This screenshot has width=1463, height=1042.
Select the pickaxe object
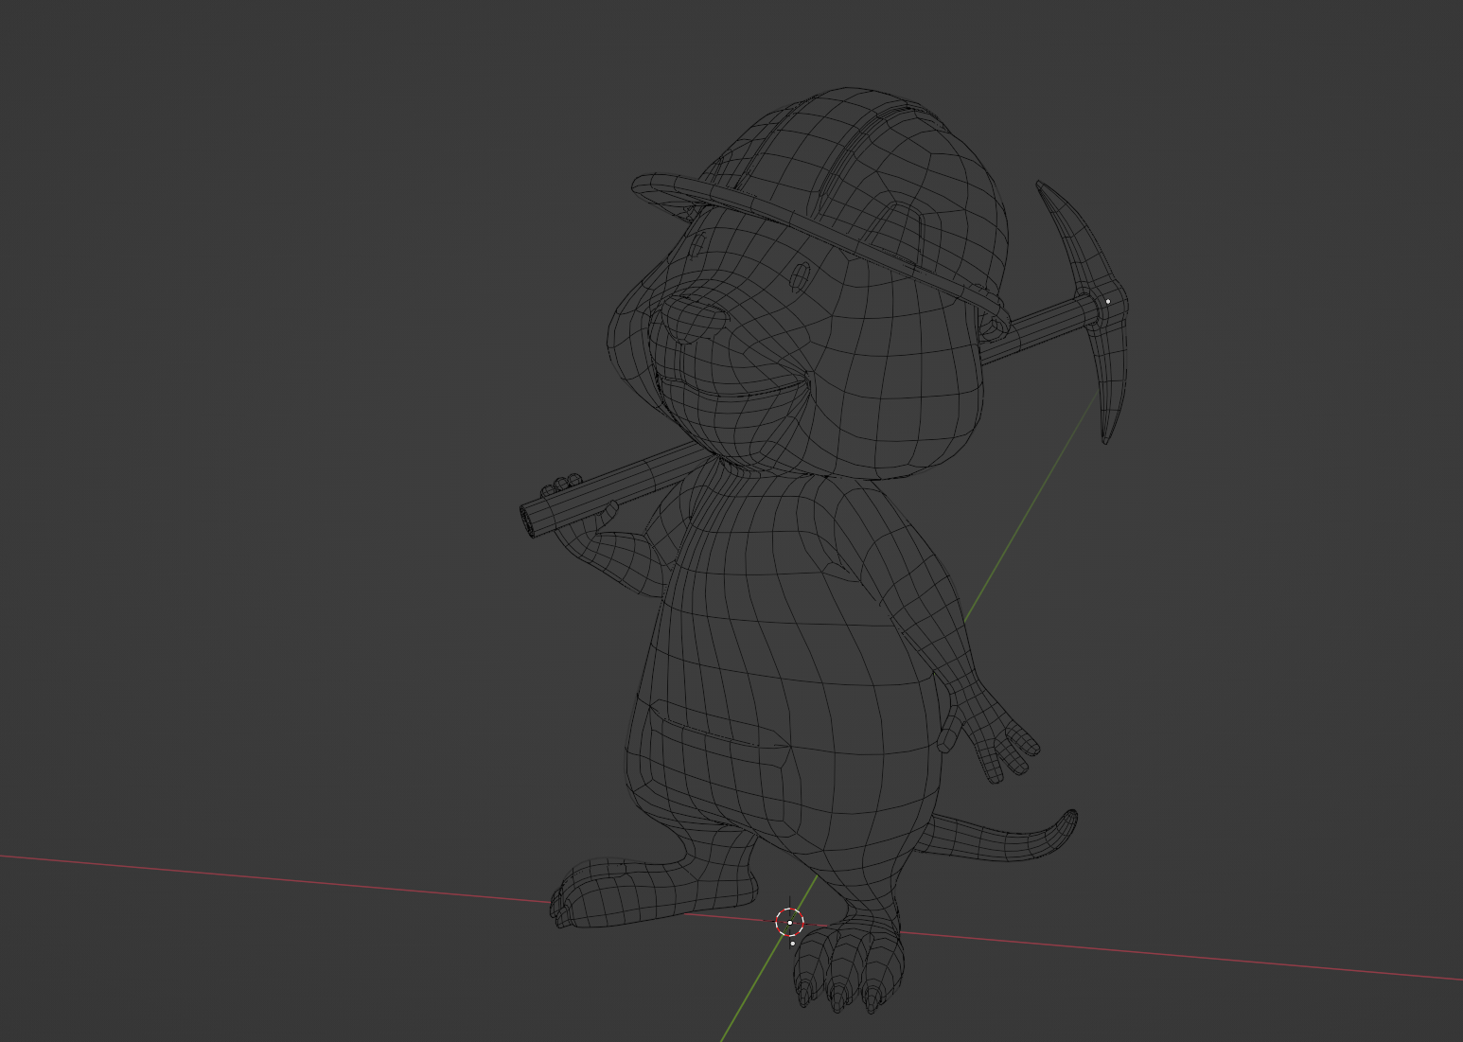tap(1041, 322)
